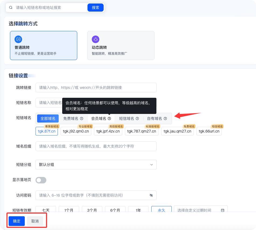Toggle password visibility eye icon
Screen dimensions: 256x230
point(151,195)
